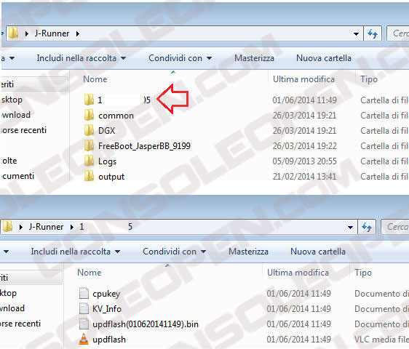The width and height of the screenshot is (409, 349).
Task: Click Nuova cartella in the lower toolbar
Action: pos(318,252)
